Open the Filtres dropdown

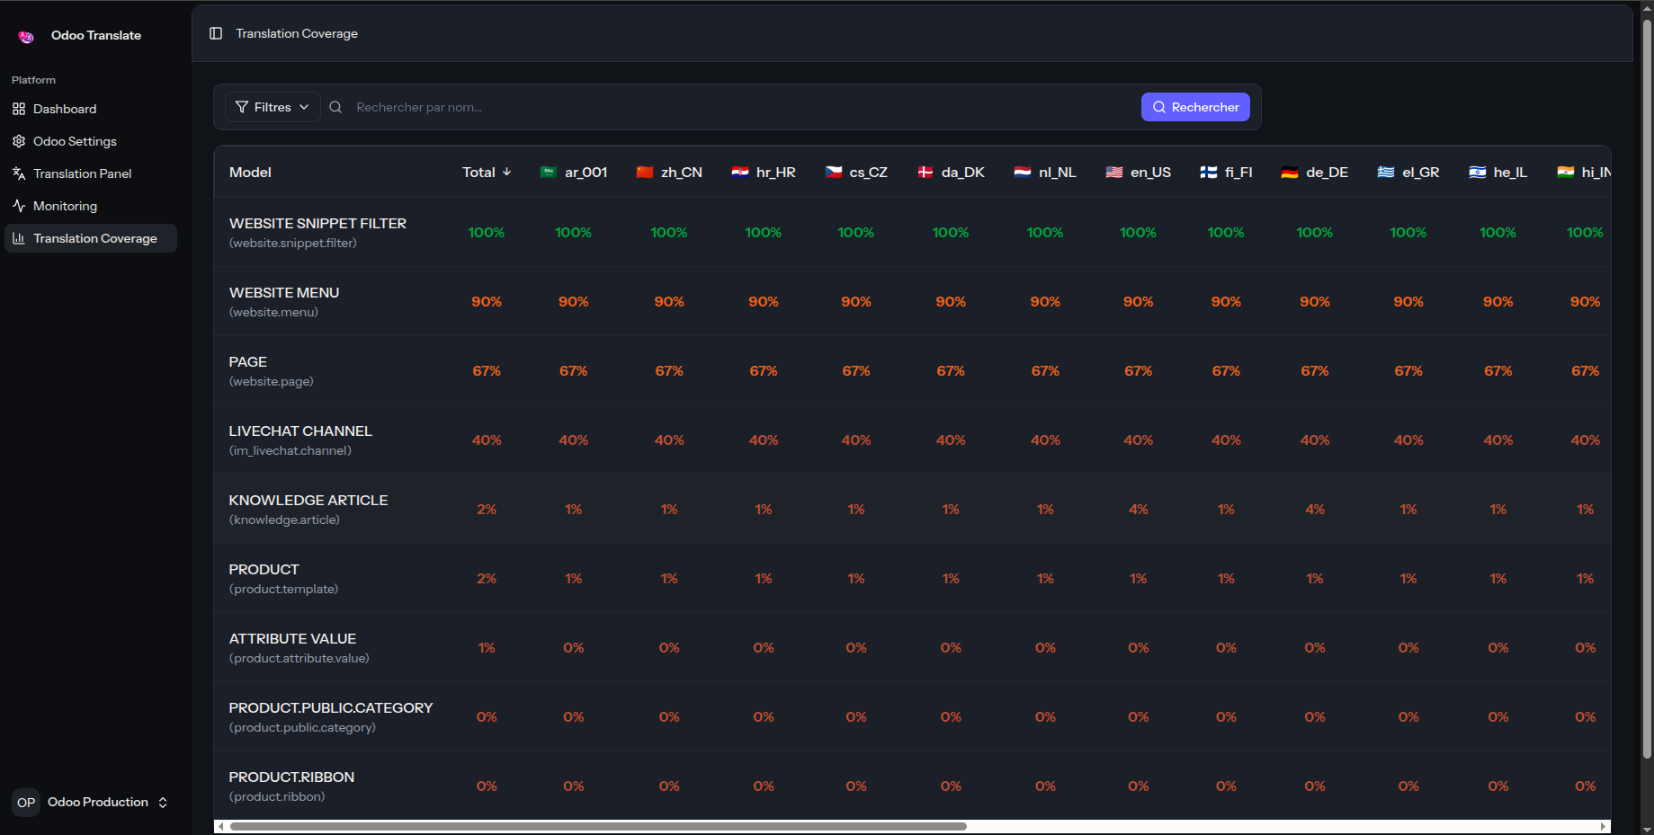click(273, 107)
